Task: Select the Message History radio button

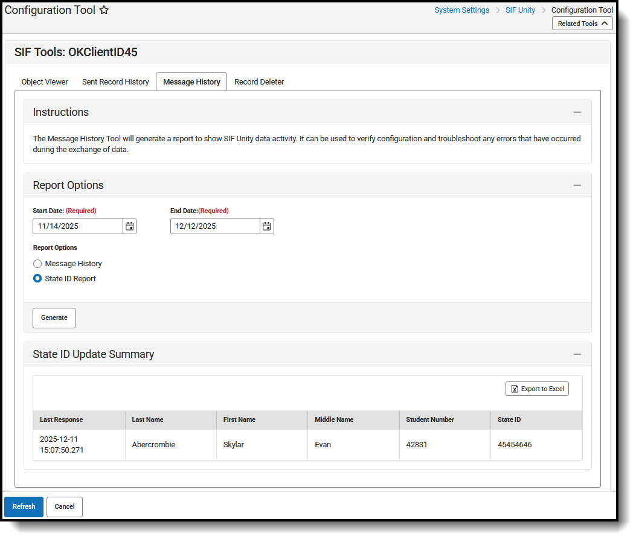Action: [37, 263]
